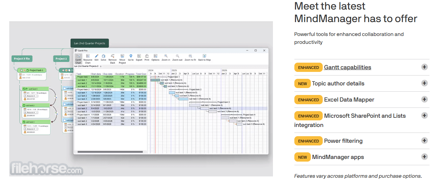Screen dimensions: 445x185
Task: Click the NEW badge beside Topic author details
Action: coord(302,83)
